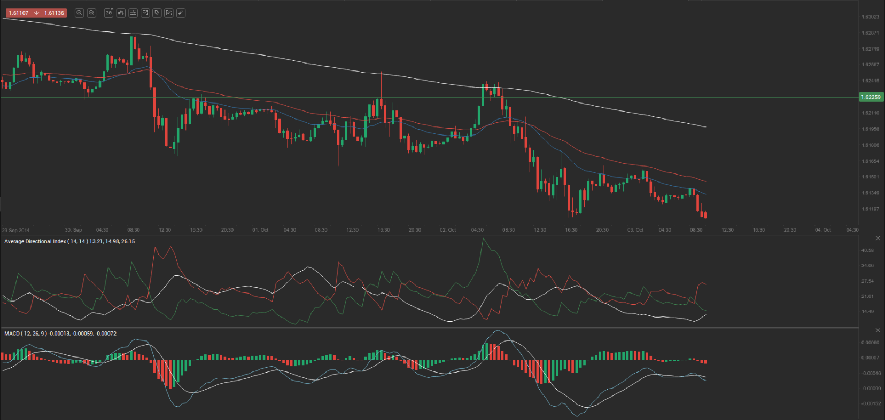Select the edit drawing pencil-square icon

tap(169, 13)
